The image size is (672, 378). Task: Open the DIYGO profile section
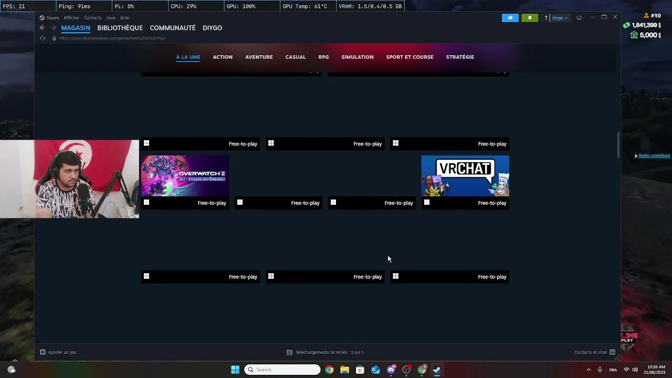[x=213, y=28]
